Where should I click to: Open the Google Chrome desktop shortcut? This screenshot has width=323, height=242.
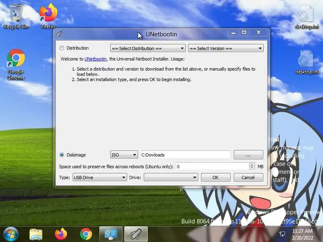tap(16, 65)
